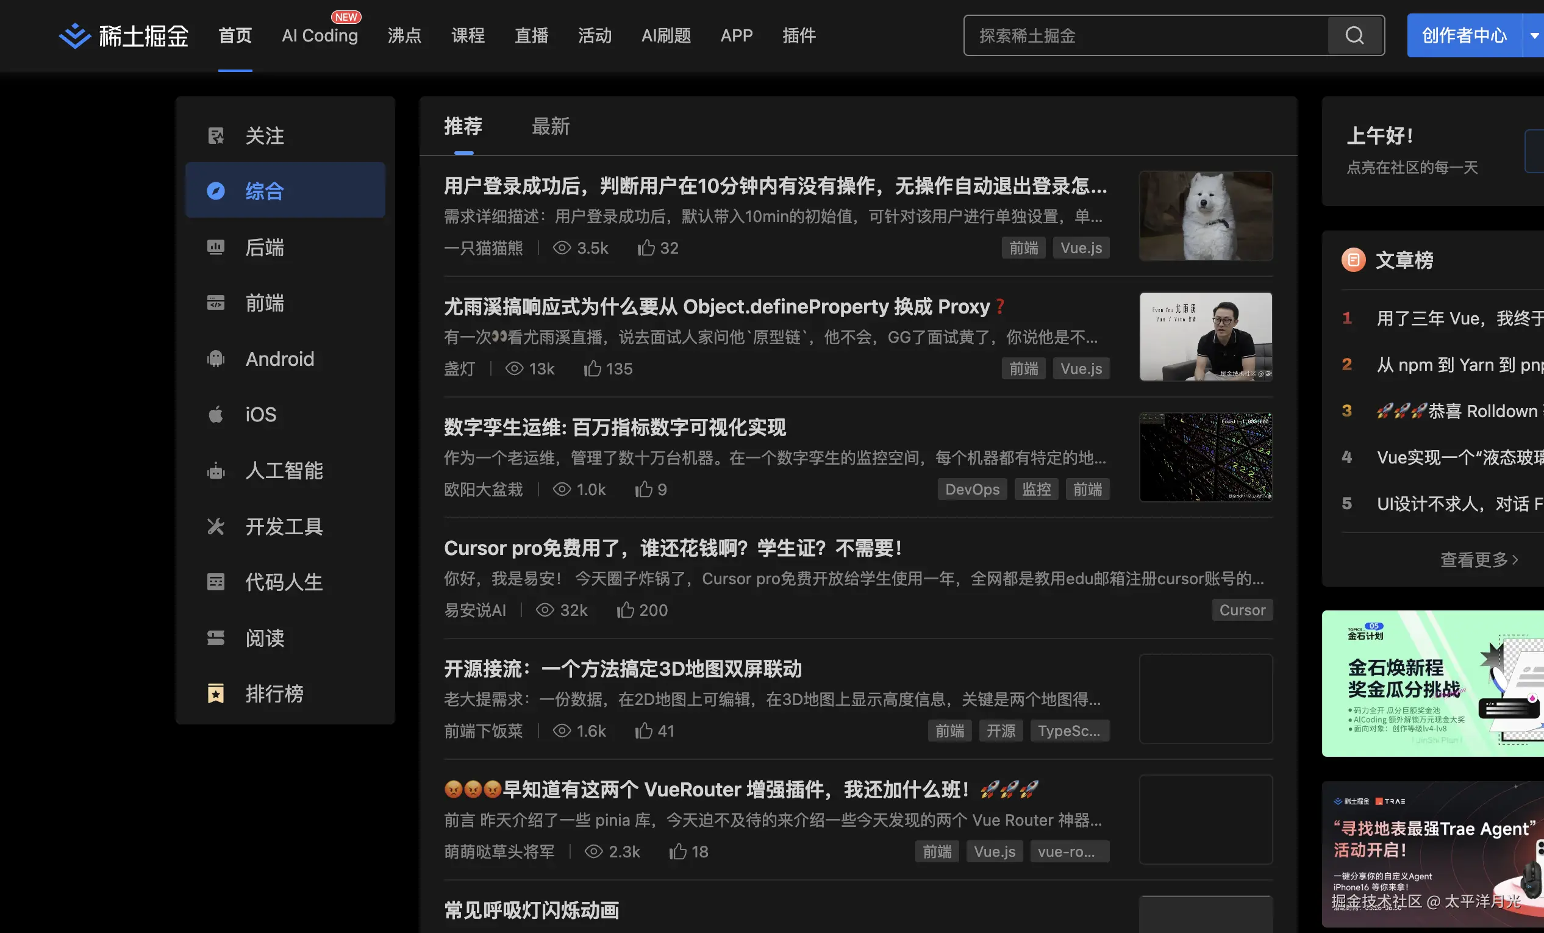Open the 创作者中心 dropdown arrow
The height and width of the screenshot is (933, 1544).
click(1534, 36)
